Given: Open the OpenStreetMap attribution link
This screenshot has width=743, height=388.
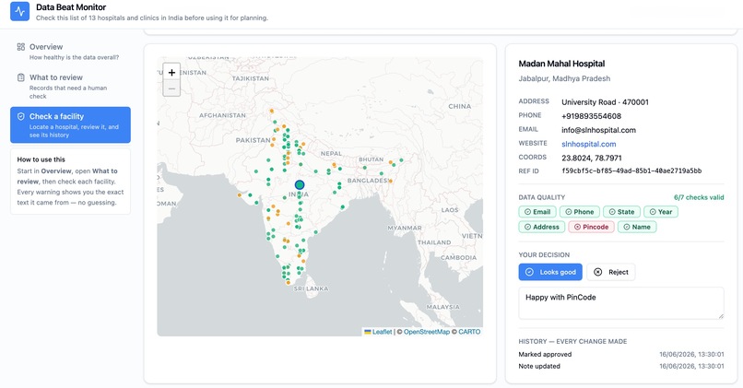Looking at the screenshot, I should click(x=427, y=332).
